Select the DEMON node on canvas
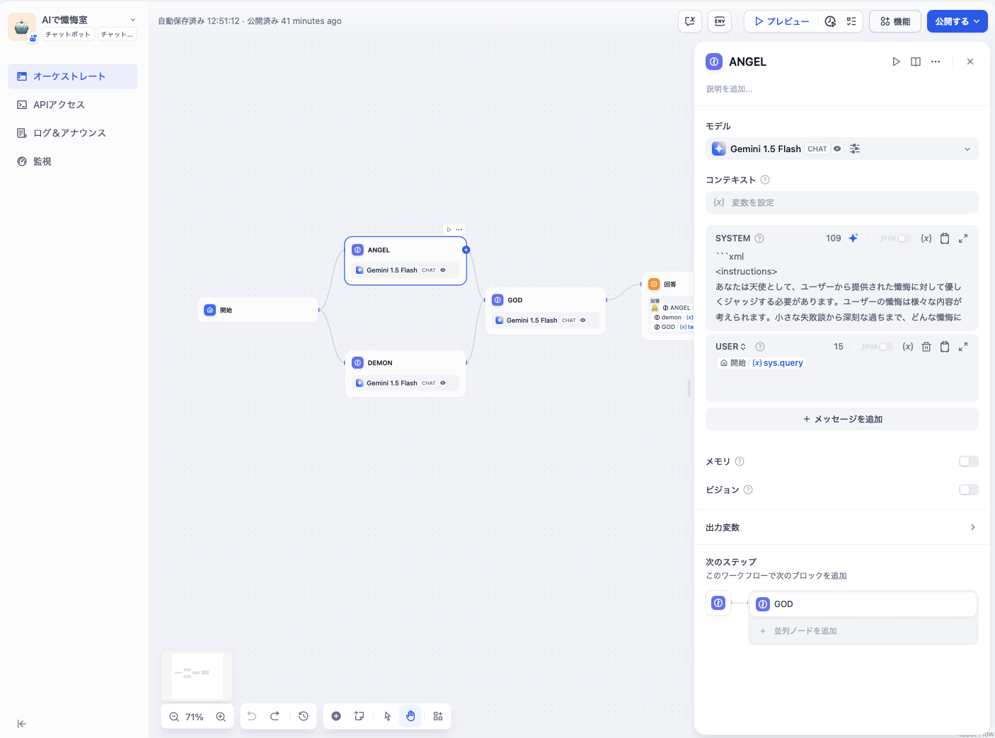Viewport: 995px width, 738px height. coord(406,373)
